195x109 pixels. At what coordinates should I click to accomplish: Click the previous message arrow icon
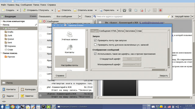149,10
